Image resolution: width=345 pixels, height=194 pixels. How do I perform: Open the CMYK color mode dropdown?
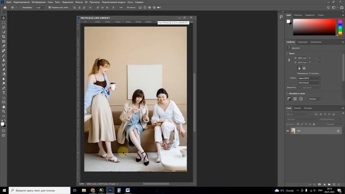tap(309, 78)
